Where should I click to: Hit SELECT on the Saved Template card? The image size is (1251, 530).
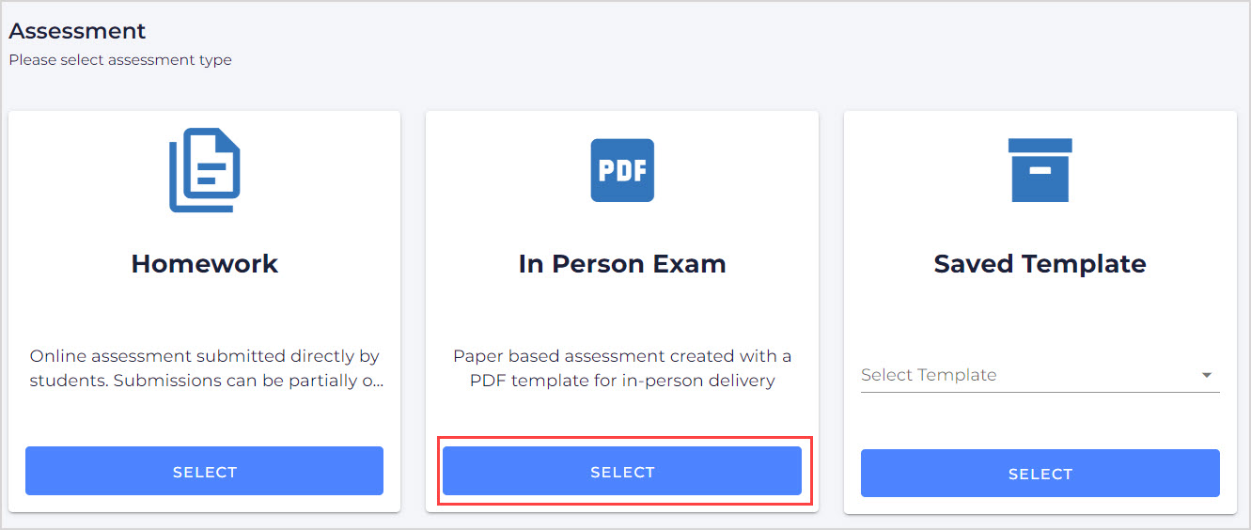(1040, 474)
